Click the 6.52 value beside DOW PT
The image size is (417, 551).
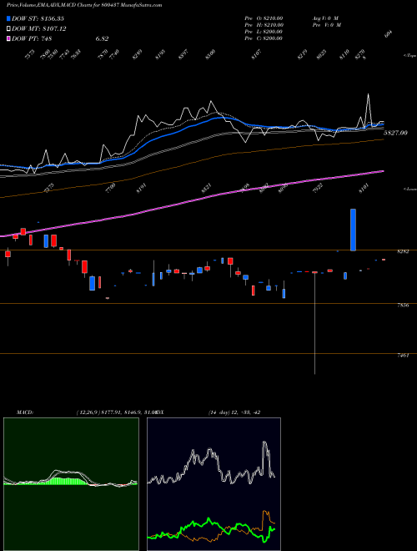(102, 38)
